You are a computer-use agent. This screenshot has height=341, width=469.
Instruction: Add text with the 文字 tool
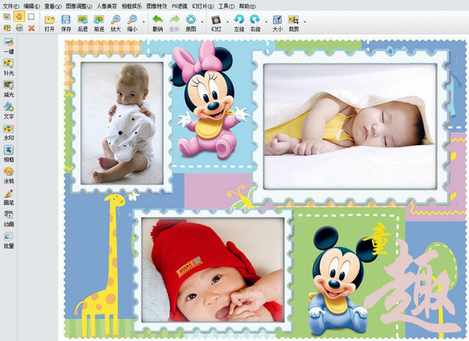[9, 111]
